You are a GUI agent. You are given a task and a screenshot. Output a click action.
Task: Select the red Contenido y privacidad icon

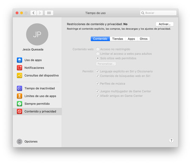tap(20, 111)
